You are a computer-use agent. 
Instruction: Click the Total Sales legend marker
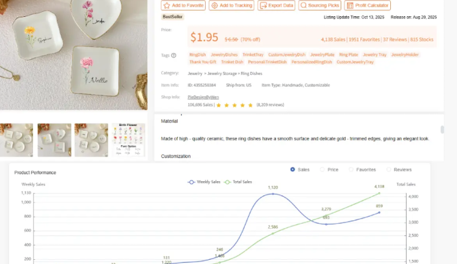click(x=227, y=182)
